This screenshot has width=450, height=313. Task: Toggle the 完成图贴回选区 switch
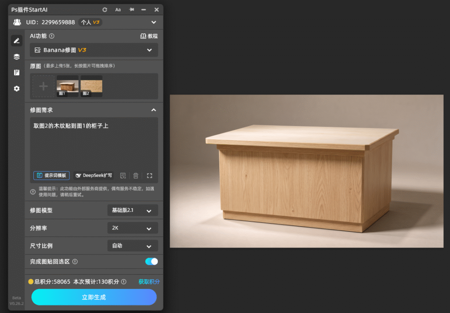151,261
